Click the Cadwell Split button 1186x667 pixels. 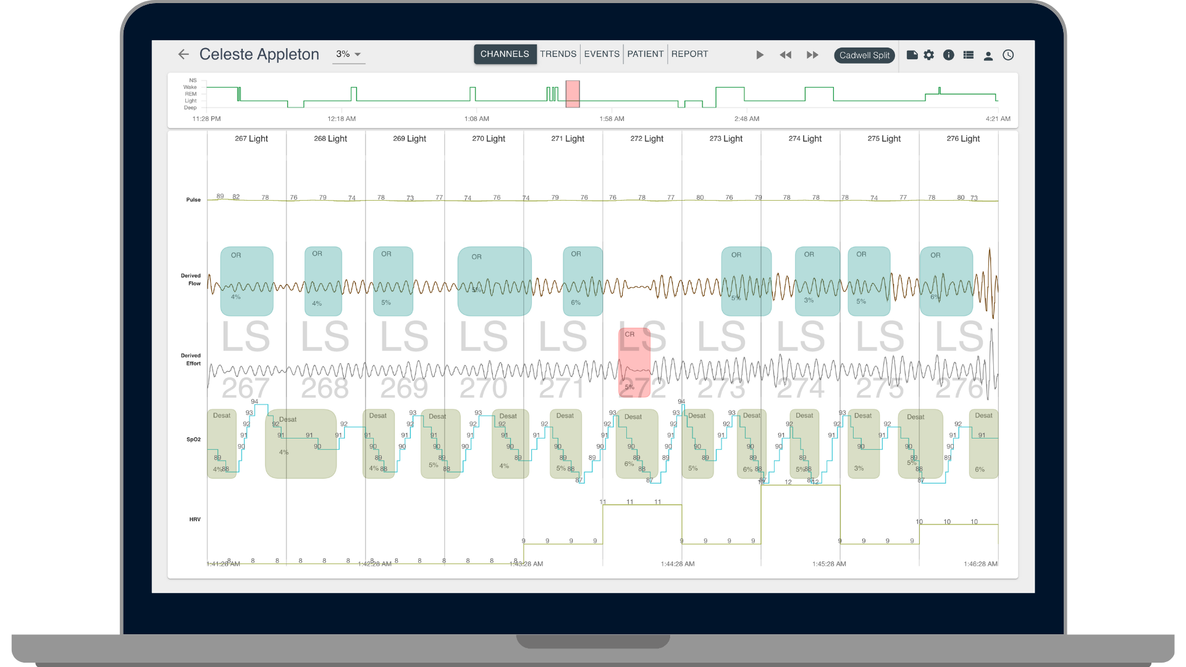(864, 56)
